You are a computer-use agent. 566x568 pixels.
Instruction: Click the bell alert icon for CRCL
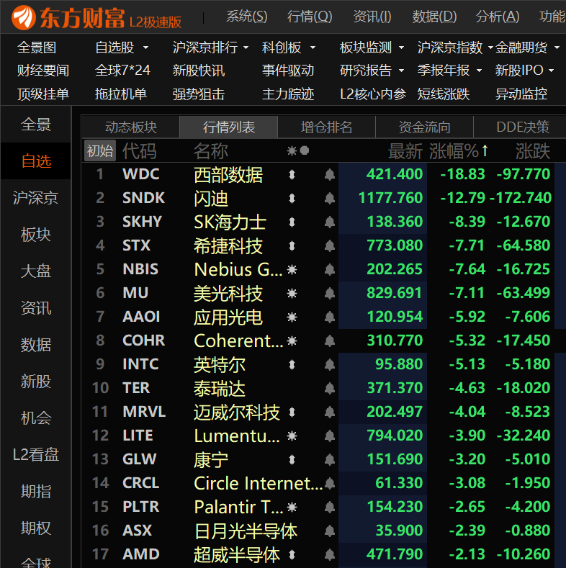(x=329, y=483)
